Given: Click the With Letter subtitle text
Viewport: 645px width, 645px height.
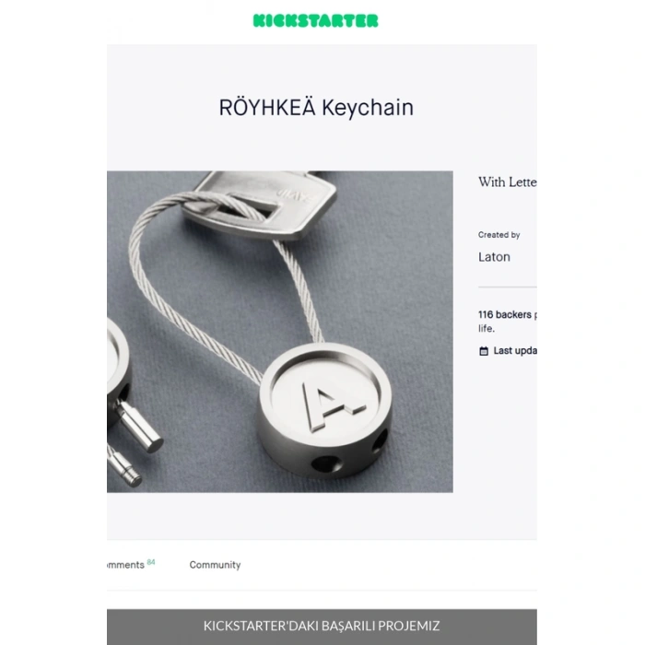Looking at the screenshot, I should click(507, 182).
